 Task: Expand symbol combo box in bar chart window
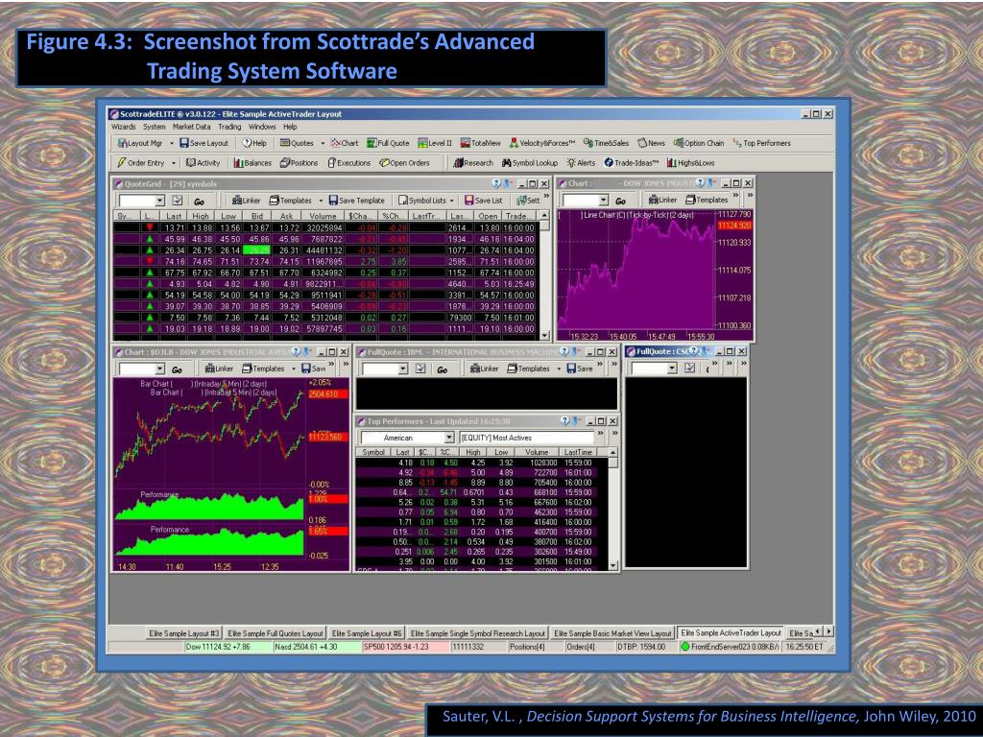[x=160, y=369]
